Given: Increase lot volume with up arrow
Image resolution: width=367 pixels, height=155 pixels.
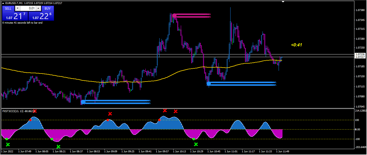Looking at the screenshot, I should pos(38,8).
